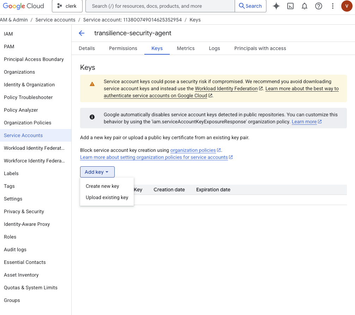The height and width of the screenshot is (315, 355).
Task: Choose Upload existing key from menu
Action: (x=107, y=197)
